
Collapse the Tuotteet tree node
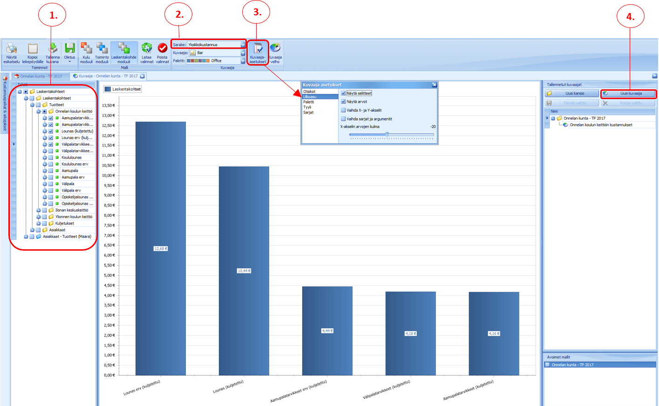[32, 105]
